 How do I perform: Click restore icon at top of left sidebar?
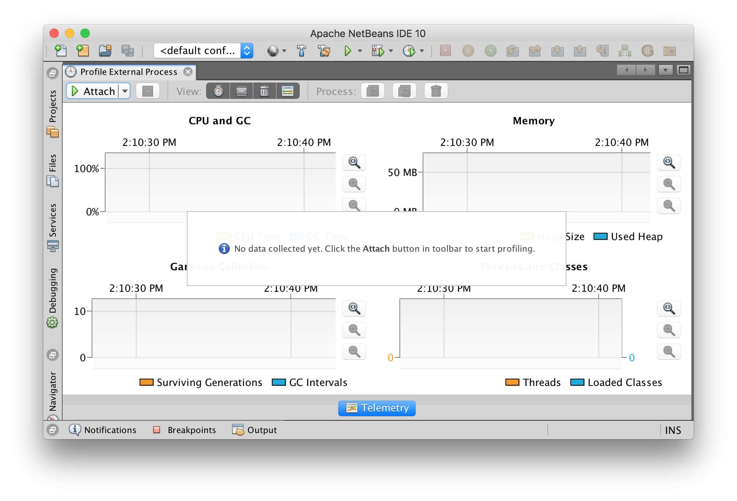click(x=53, y=73)
